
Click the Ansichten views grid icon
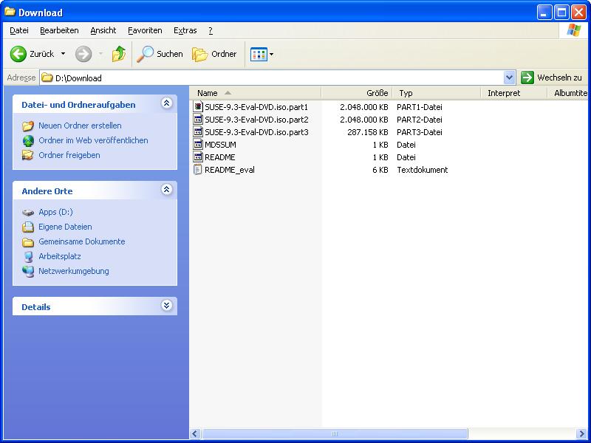click(259, 54)
